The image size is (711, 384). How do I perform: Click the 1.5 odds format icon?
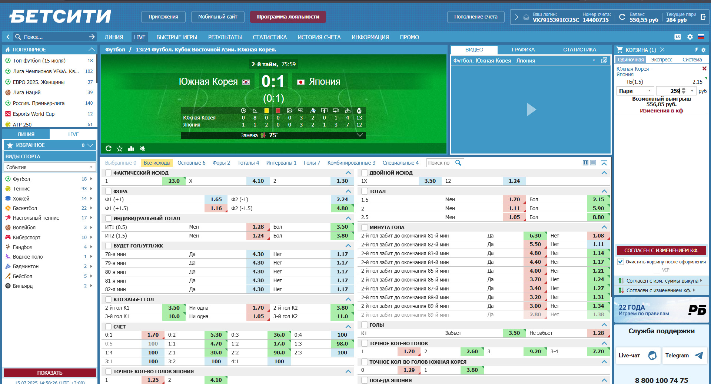(x=678, y=37)
